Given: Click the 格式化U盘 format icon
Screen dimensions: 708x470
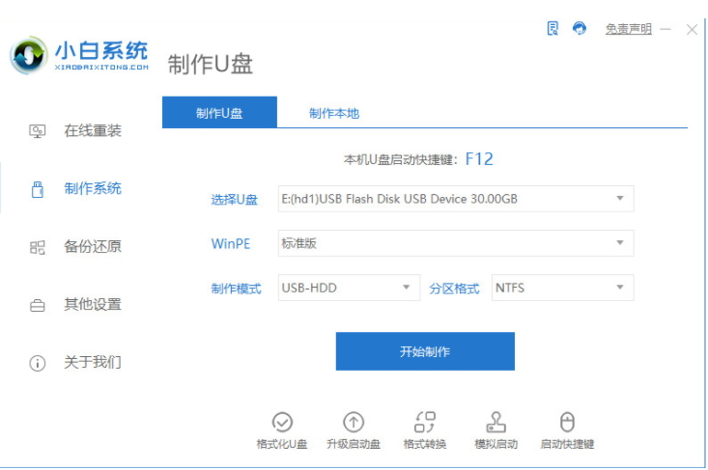Looking at the screenshot, I should click(x=282, y=423).
